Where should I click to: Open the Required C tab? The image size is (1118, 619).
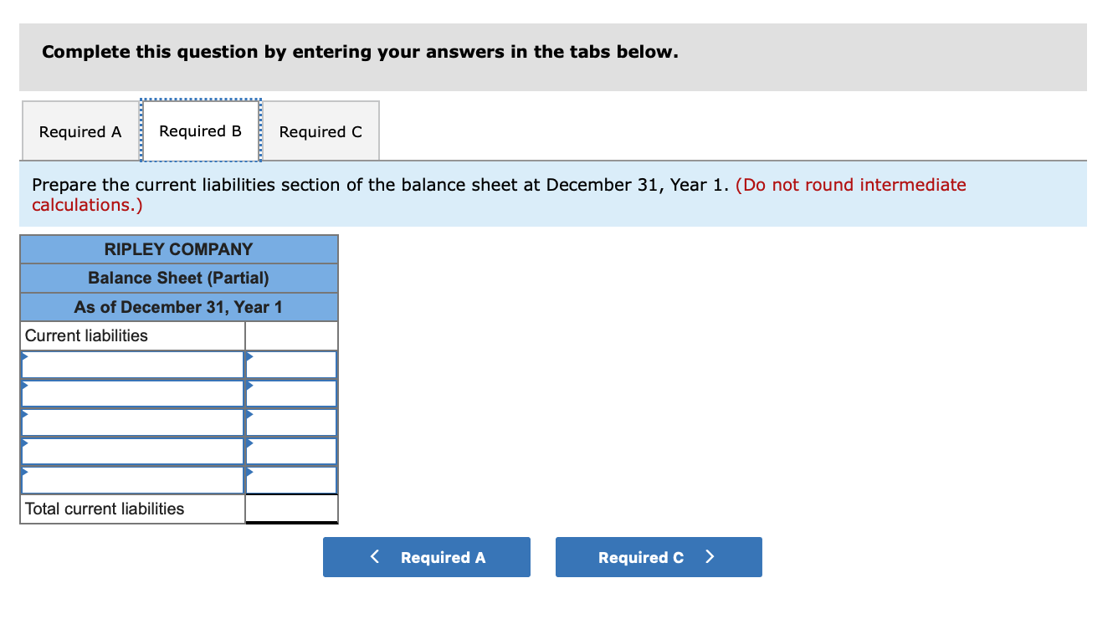tap(321, 131)
